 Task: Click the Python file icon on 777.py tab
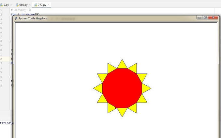tap(36, 5)
